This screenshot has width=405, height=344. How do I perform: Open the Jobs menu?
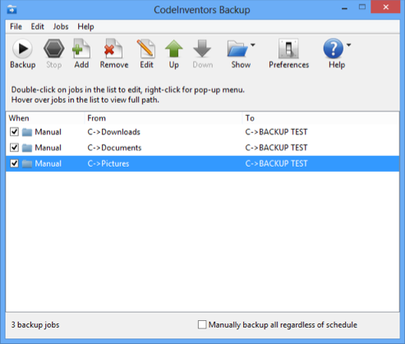61,26
